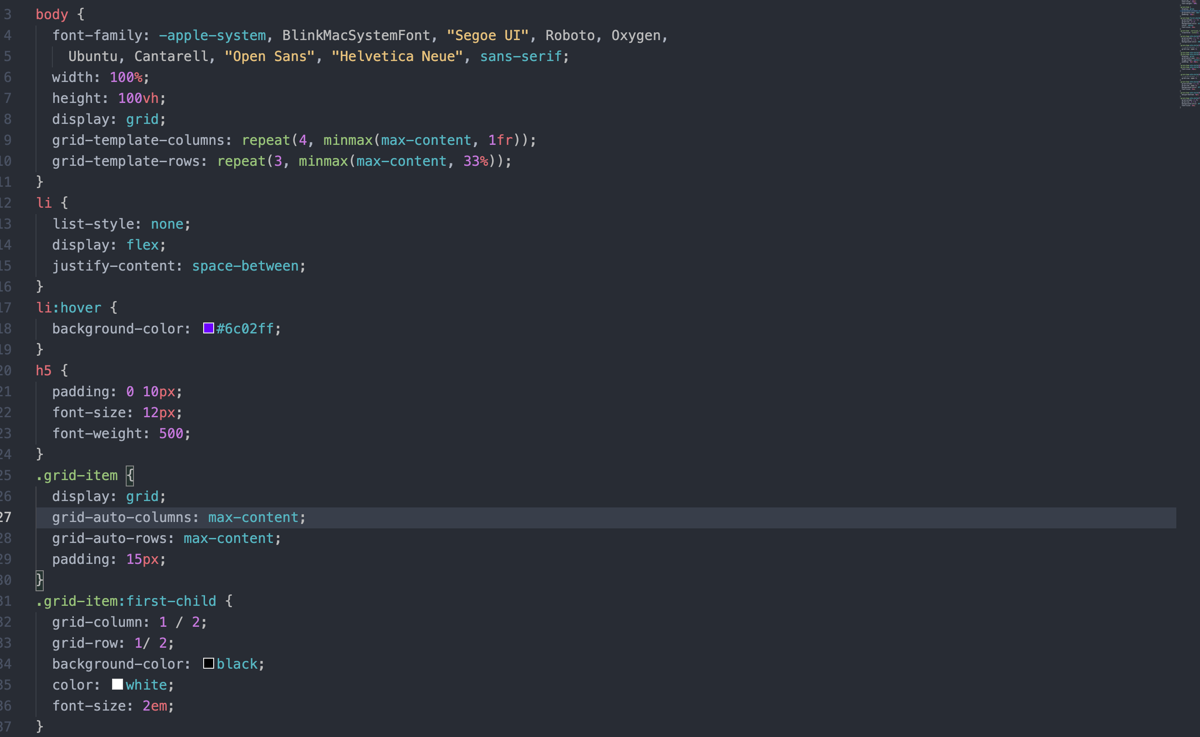The height and width of the screenshot is (737, 1200).
Task: Click the .grid-item:first-child selector
Action: [126, 601]
